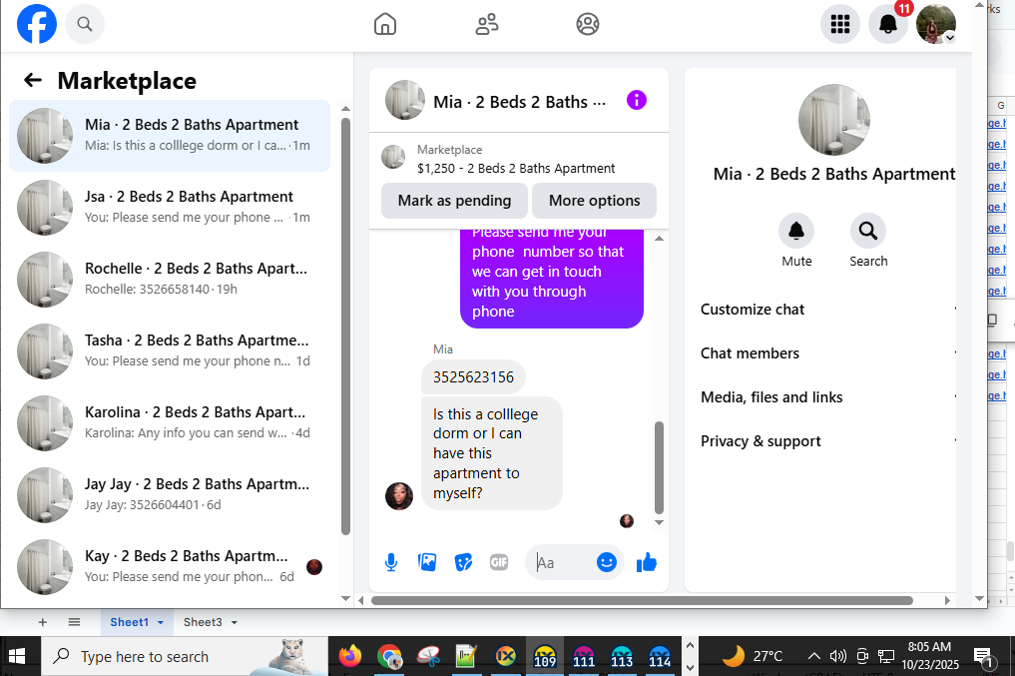This screenshot has height=676, width=1015.
Task: Open the account profile picture menu
Action: (936, 25)
